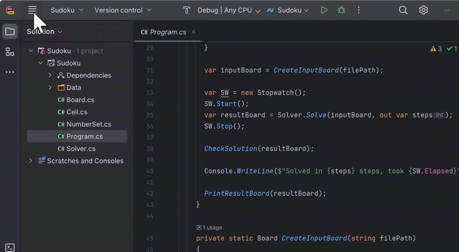Show more tool windows via the ellipsis icon

(x=10, y=72)
